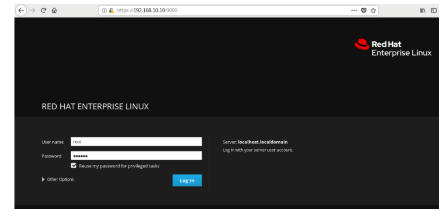The width and height of the screenshot is (441, 211).
Task: Click 'Log in with your server user account.' text
Action: tap(258, 150)
